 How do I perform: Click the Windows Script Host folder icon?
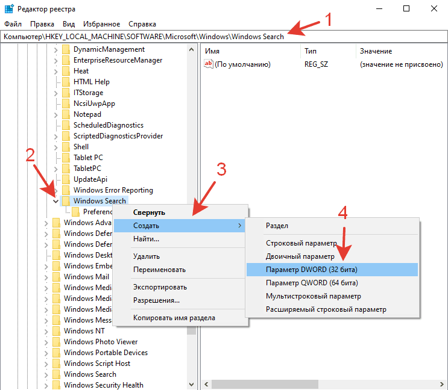tap(56, 364)
